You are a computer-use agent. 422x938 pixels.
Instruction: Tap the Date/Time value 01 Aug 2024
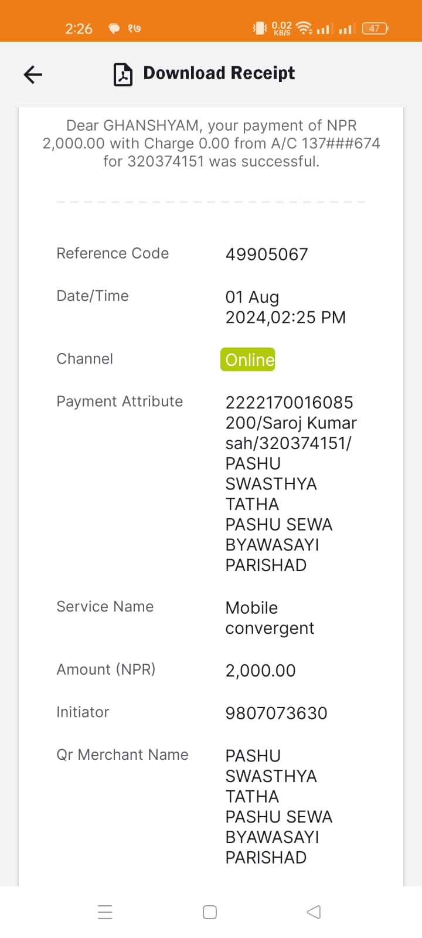[285, 307]
